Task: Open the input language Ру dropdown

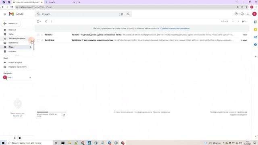Action: click(244, 21)
